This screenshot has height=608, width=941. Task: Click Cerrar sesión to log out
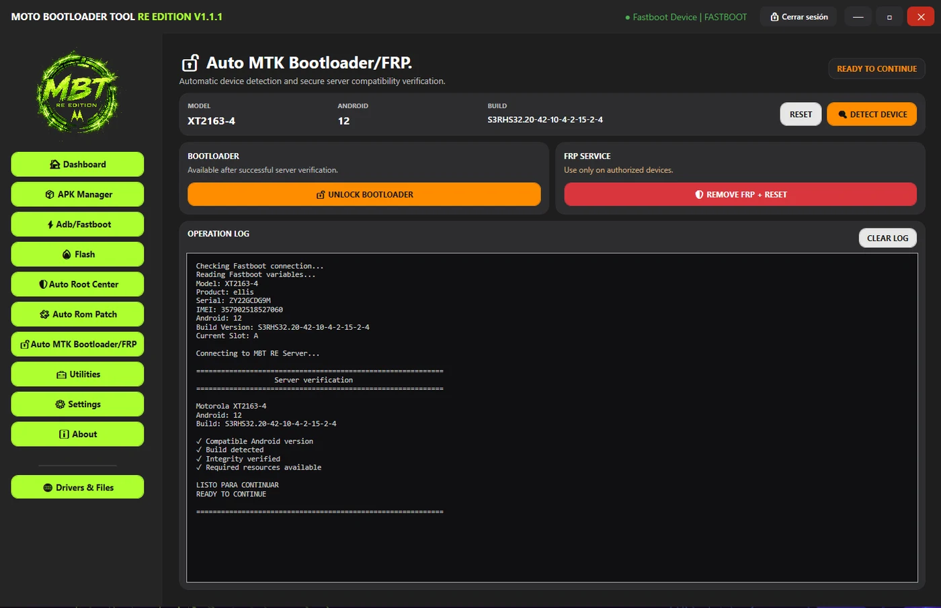point(799,17)
